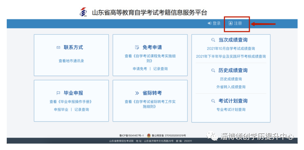The image size is (304, 150).
Task: Open 查看《毕业申报操作手册》 link
Action: coord(71,101)
